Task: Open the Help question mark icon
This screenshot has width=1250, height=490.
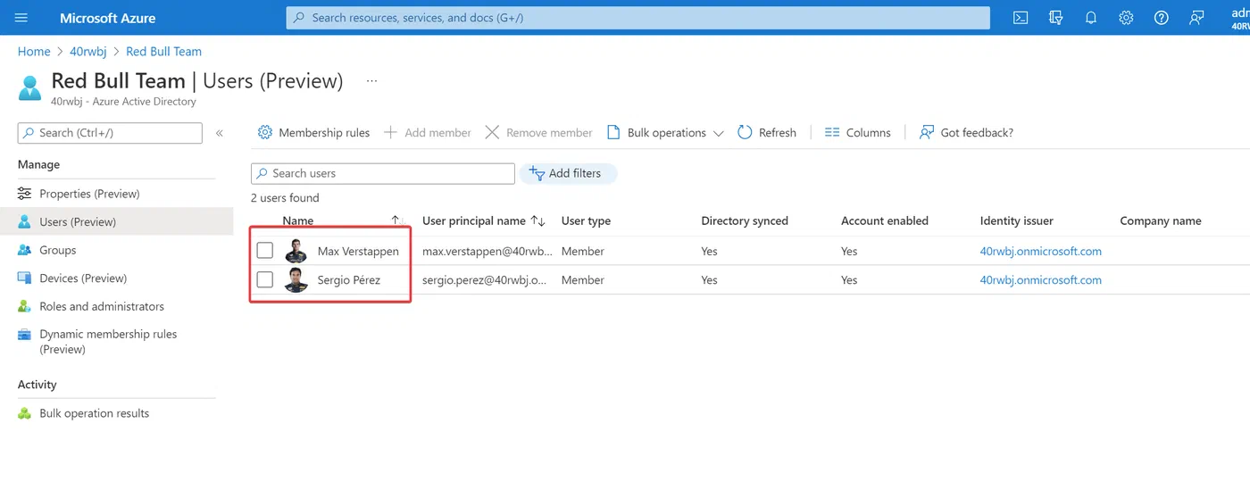Action: (x=1161, y=18)
